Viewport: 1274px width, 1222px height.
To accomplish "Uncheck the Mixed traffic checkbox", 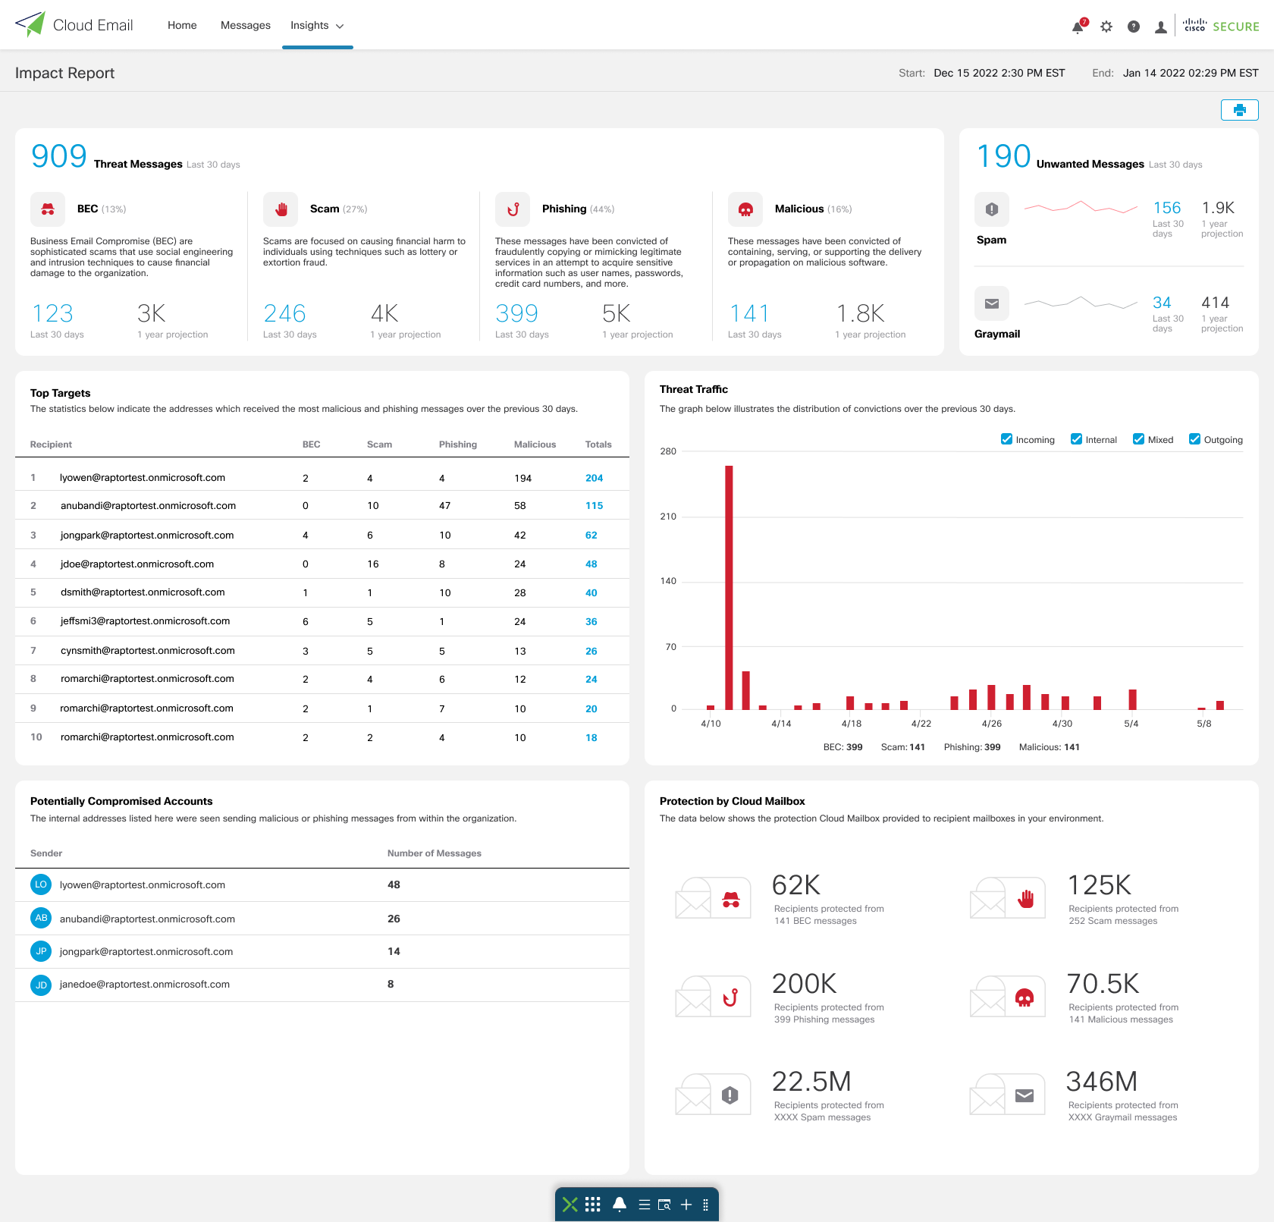I will 1138,439.
